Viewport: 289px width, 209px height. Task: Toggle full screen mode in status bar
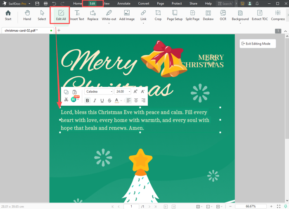pos(279,207)
